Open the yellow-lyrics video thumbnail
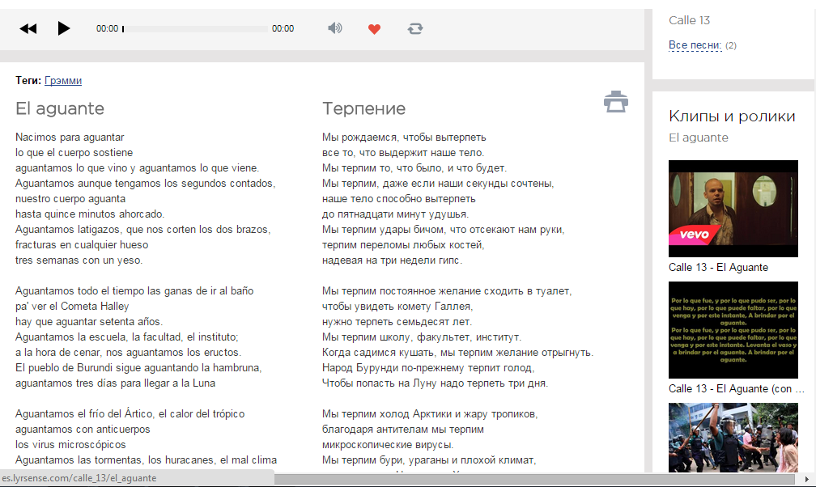Image resolution: width=816 pixels, height=487 pixels. click(733, 330)
